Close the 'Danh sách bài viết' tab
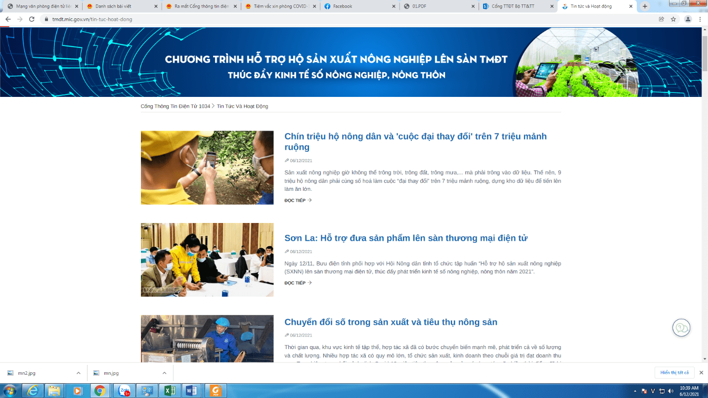Image resolution: width=708 pixels, height=398 pixels. 156,6
